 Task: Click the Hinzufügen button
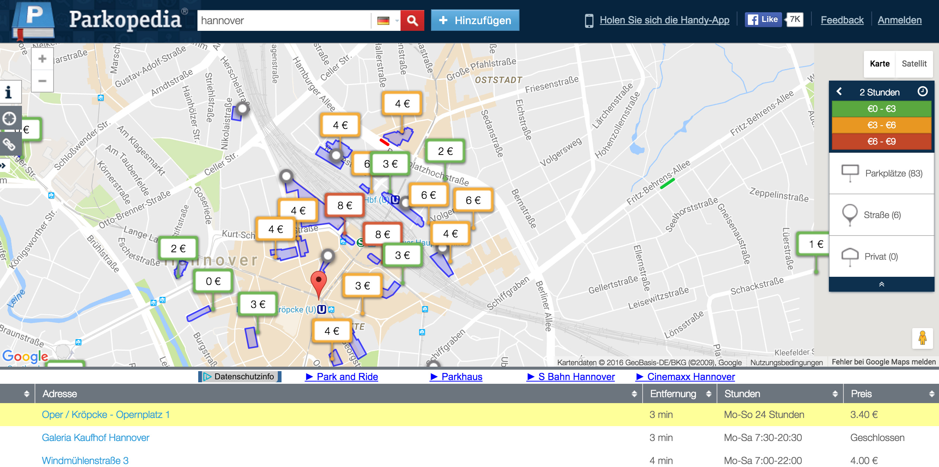pyautogui.click(x=475, y=20)
